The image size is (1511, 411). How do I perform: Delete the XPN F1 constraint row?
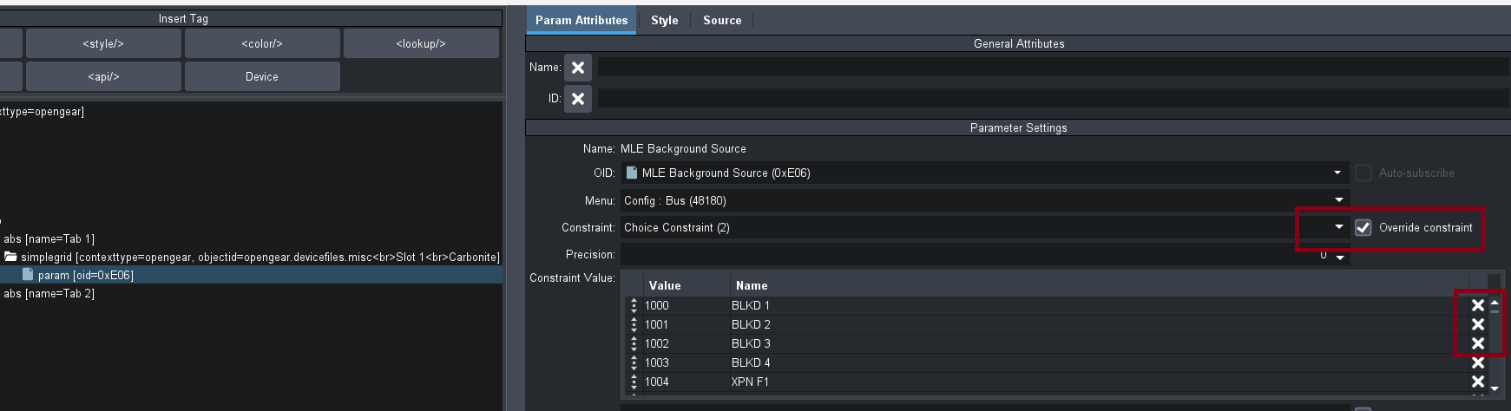click(1477, 382)
